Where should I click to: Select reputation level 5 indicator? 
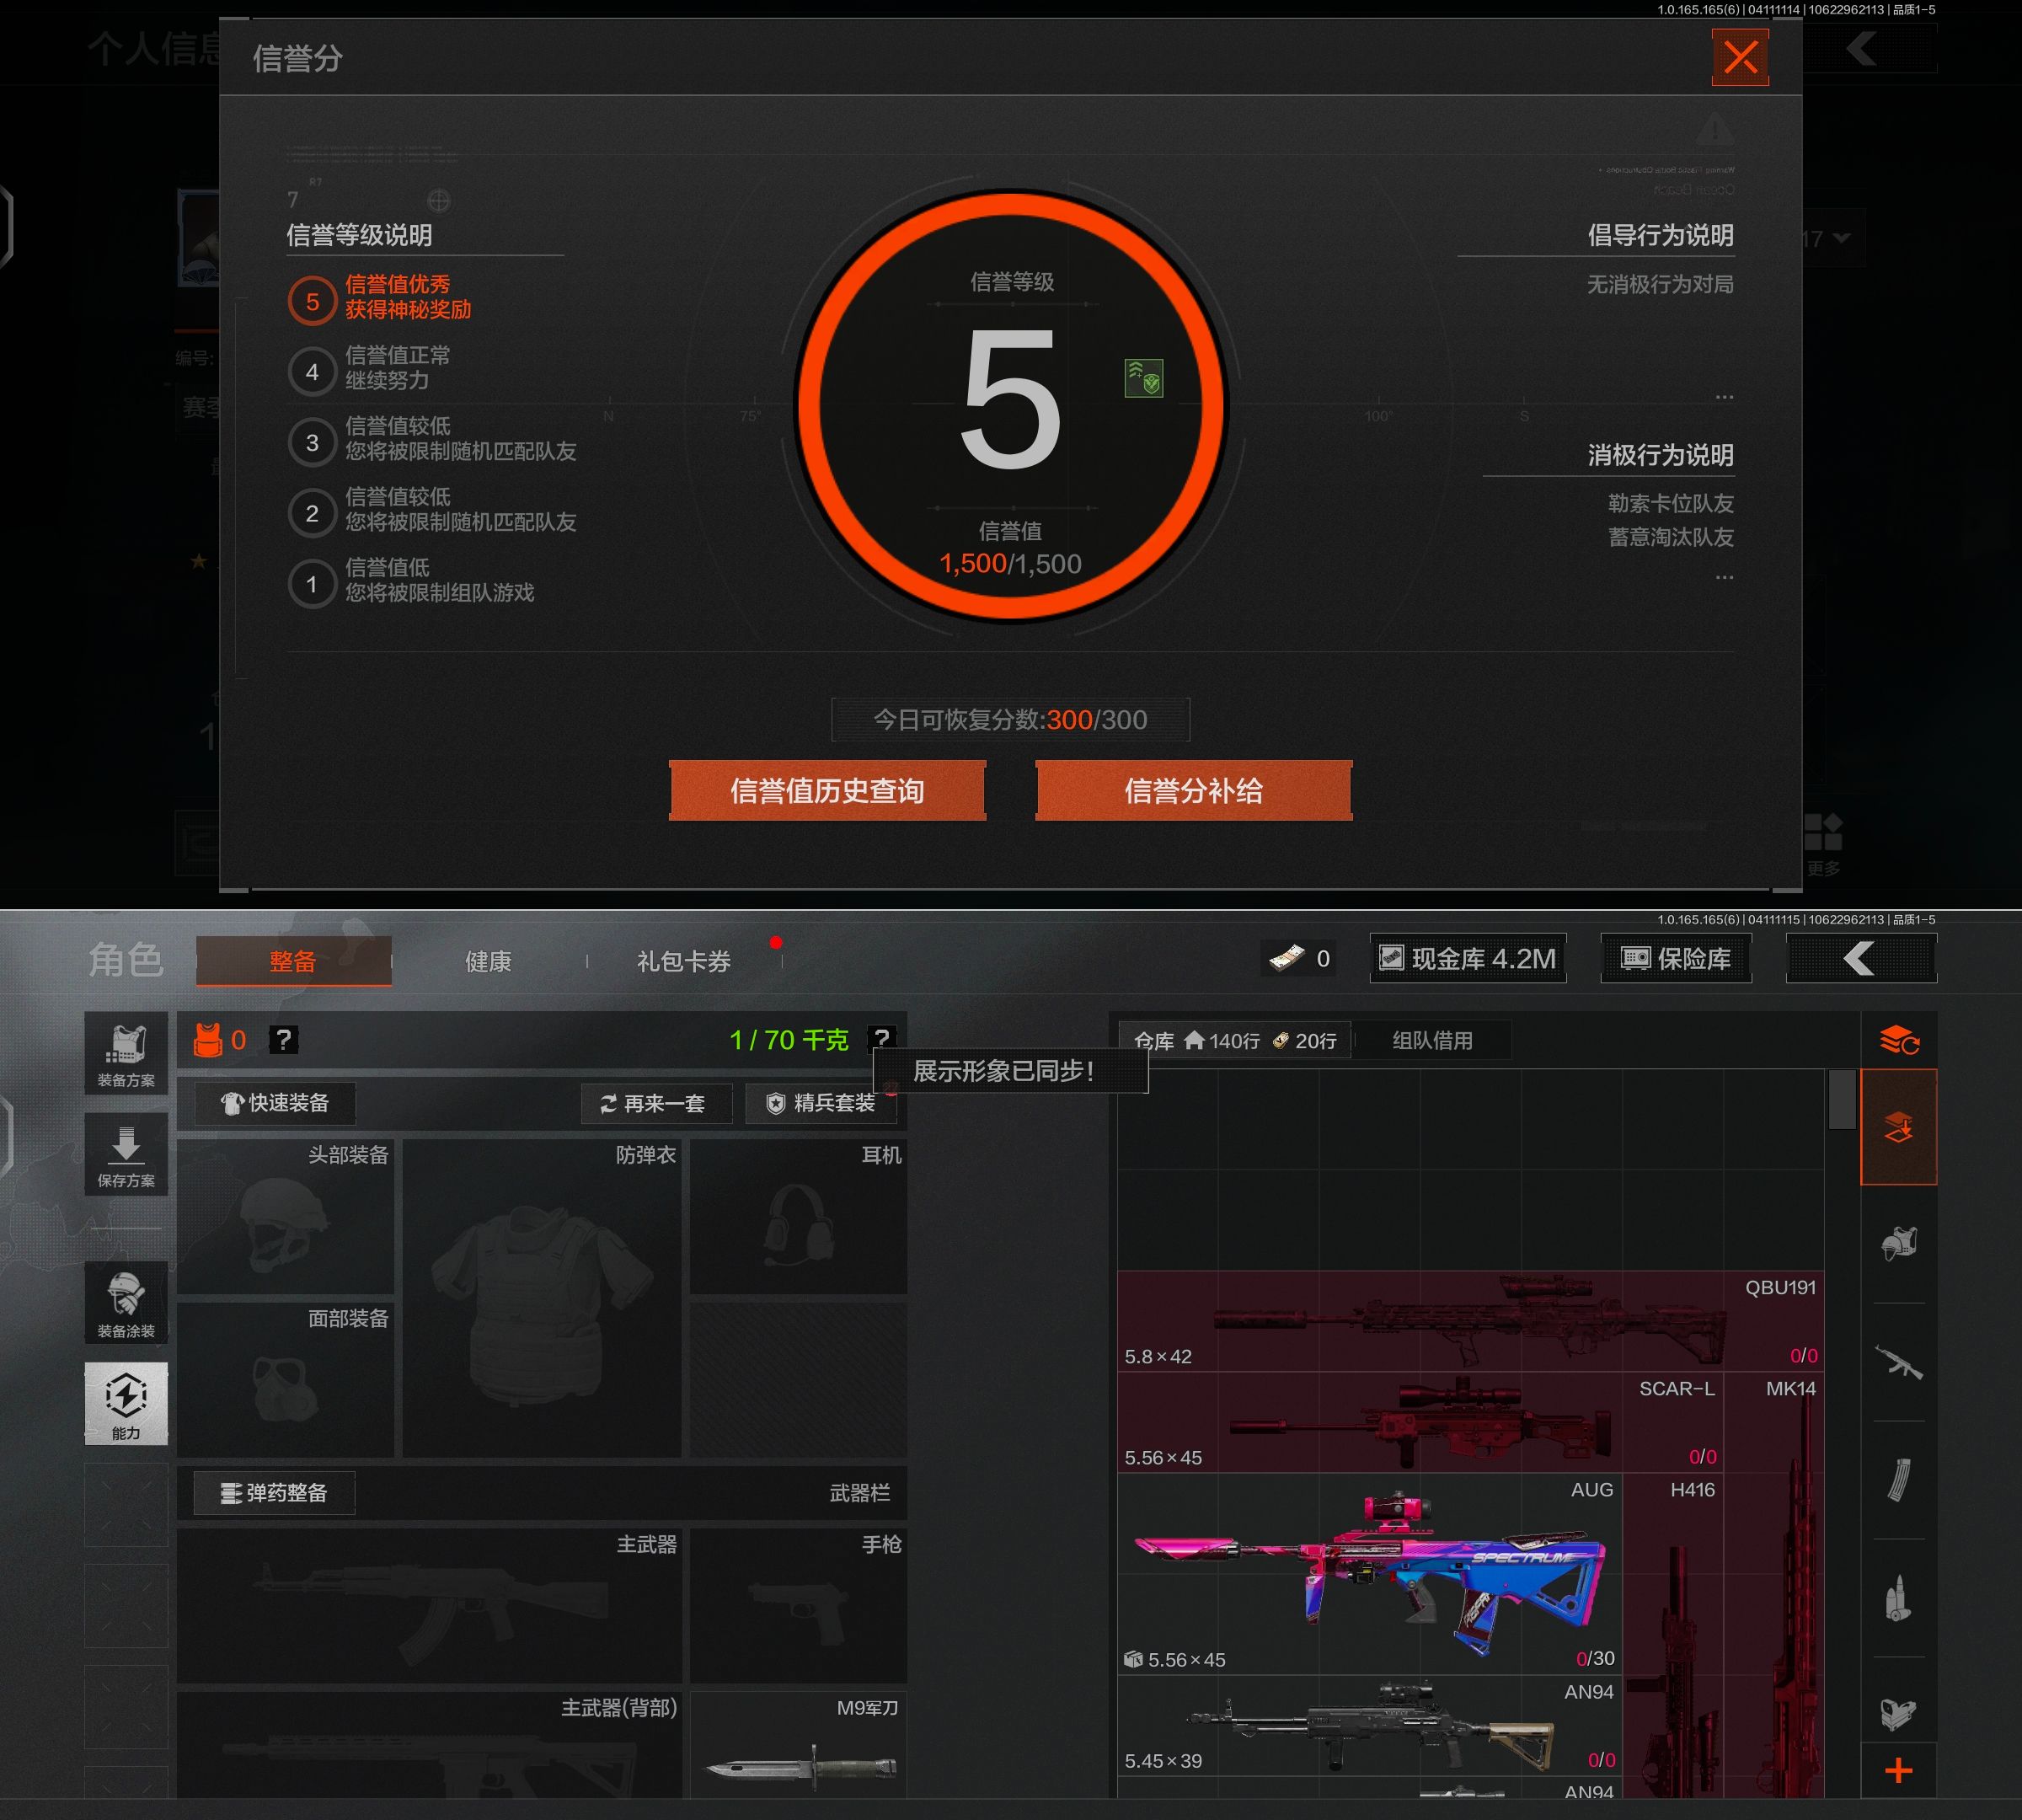[x=312, y=301]
